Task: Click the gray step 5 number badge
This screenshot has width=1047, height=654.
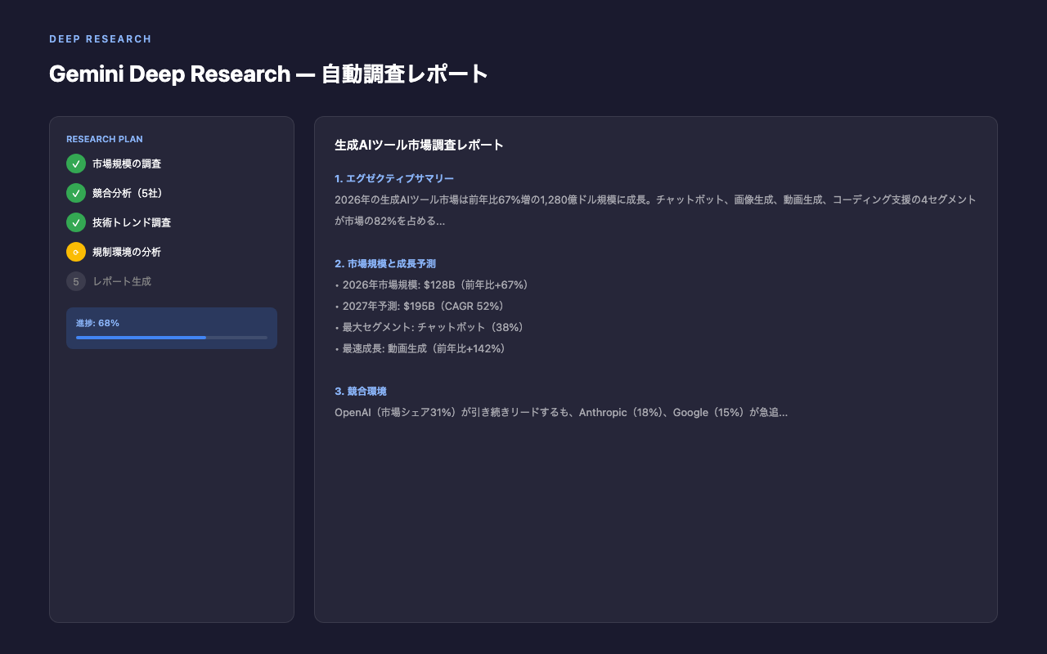Action: pos(76,281)
